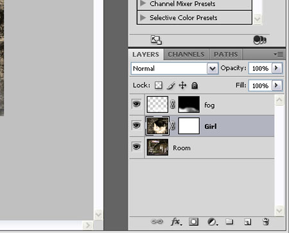
Task: Open the Opacity slider arrow
Action: pyautogui.click(x=277, y=68)
